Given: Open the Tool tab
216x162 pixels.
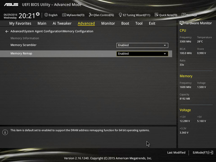Looking at the screenshot, I should pyautogui.click(x=139, y=23).
